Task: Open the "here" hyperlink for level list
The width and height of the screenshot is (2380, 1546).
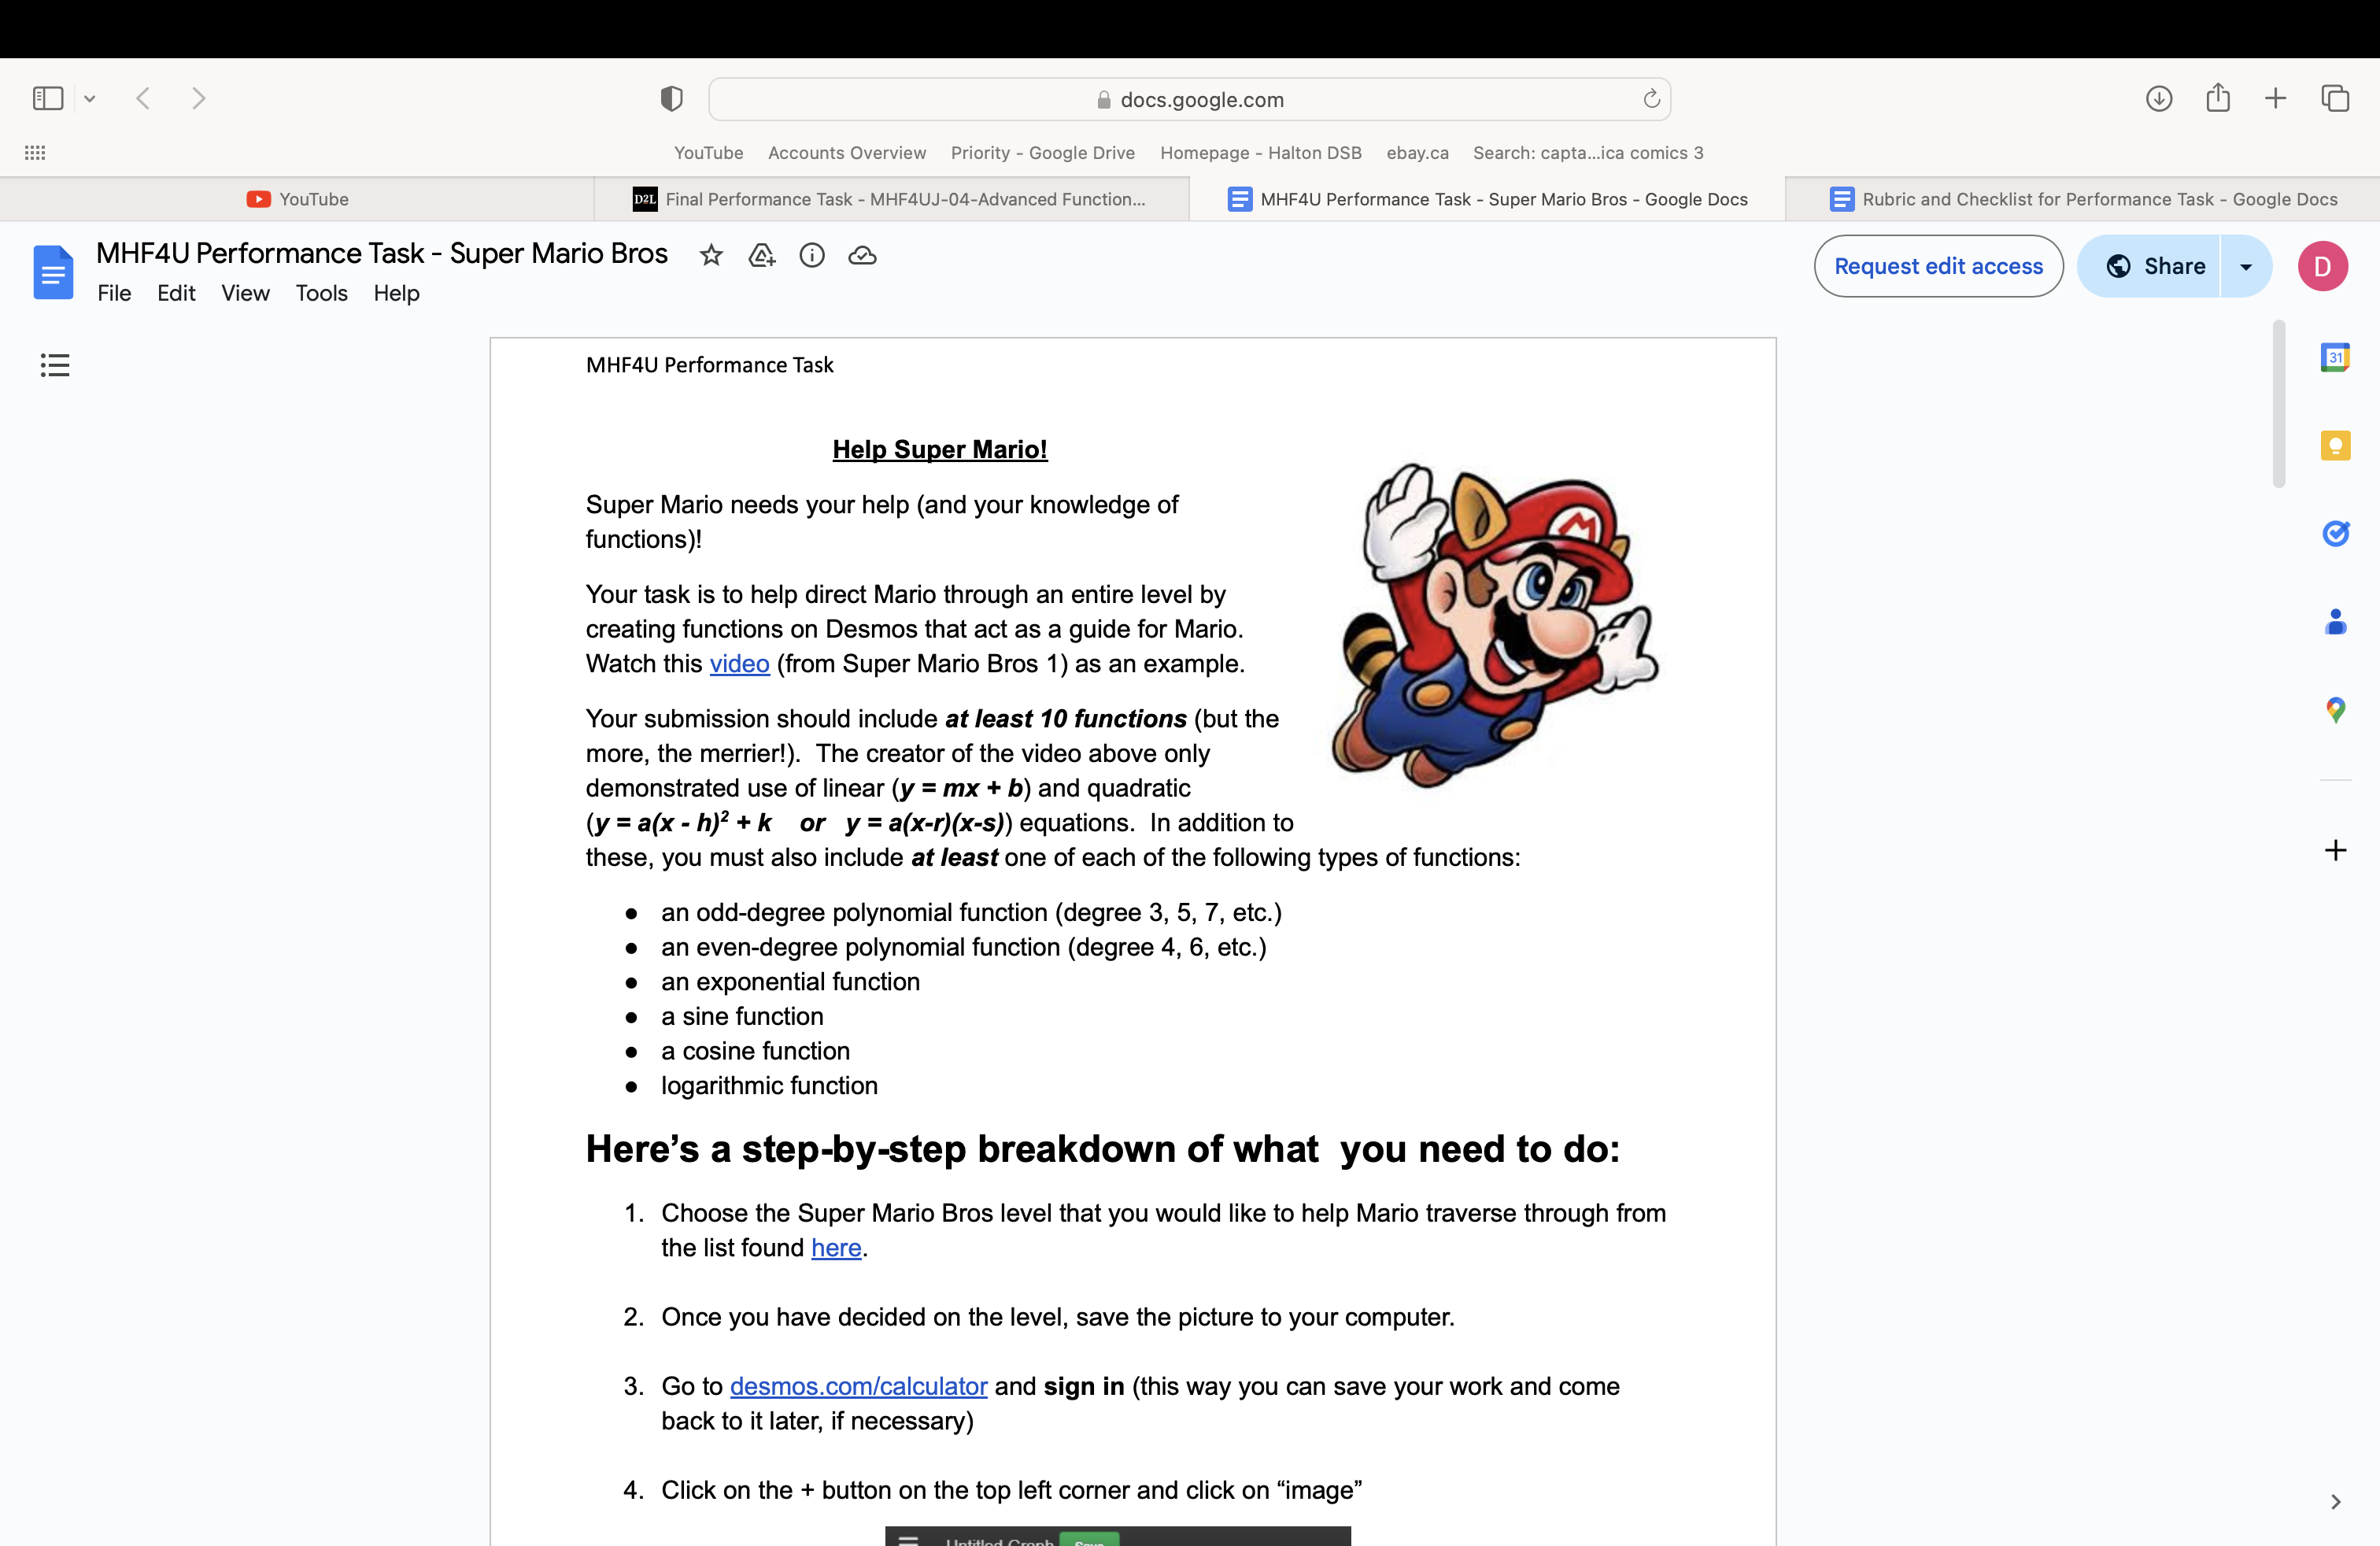Action: coord(836,1247)
